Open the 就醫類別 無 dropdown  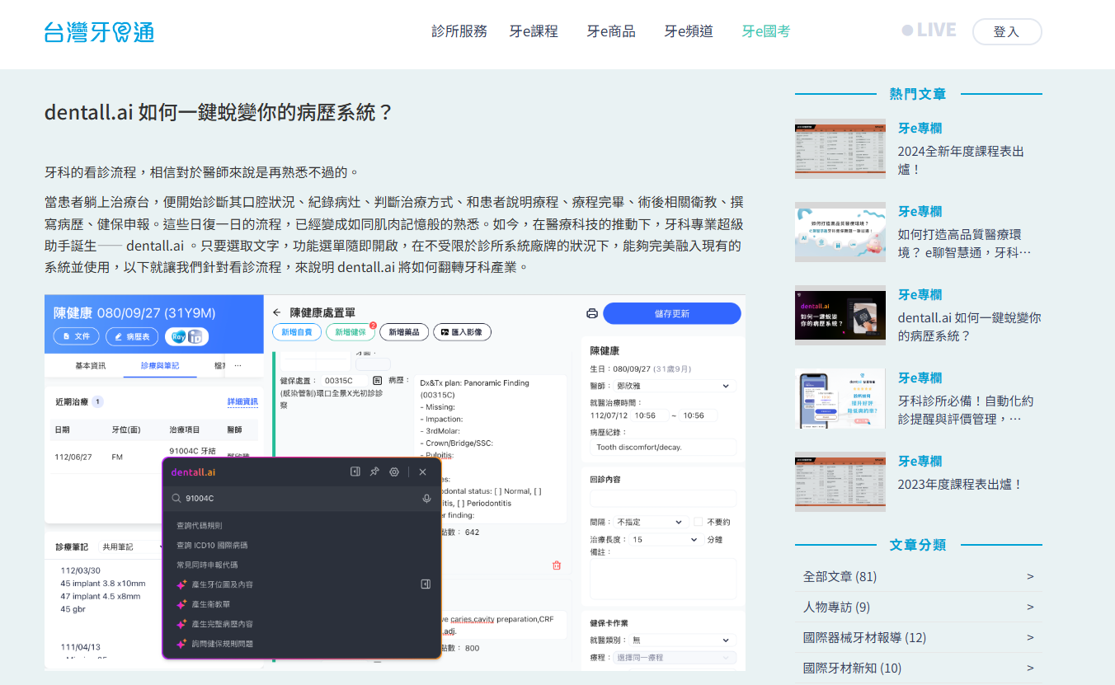tap(682, 640)
